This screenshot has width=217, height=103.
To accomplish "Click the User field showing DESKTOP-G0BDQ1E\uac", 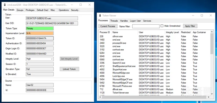I will (x=52, y=18).
